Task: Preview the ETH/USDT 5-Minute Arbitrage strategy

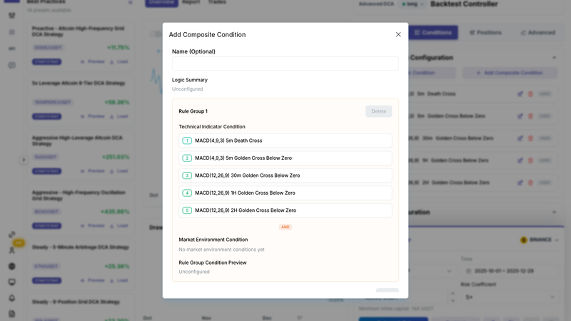Action: [x=93, y=280]
